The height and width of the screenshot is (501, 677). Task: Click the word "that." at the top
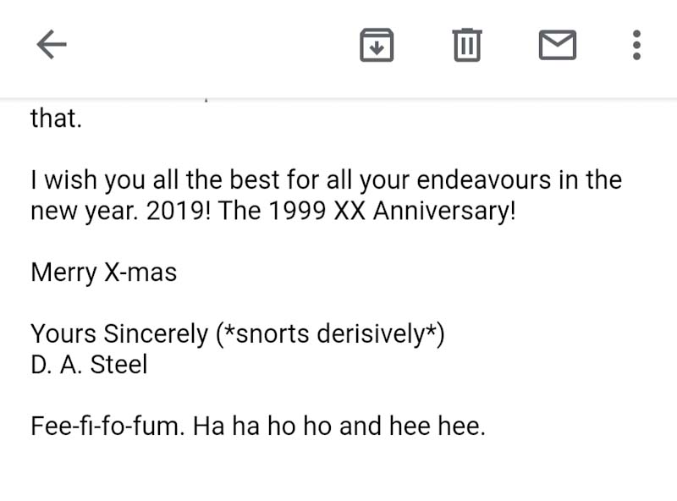pyautogui.click(x=56, y=118)
